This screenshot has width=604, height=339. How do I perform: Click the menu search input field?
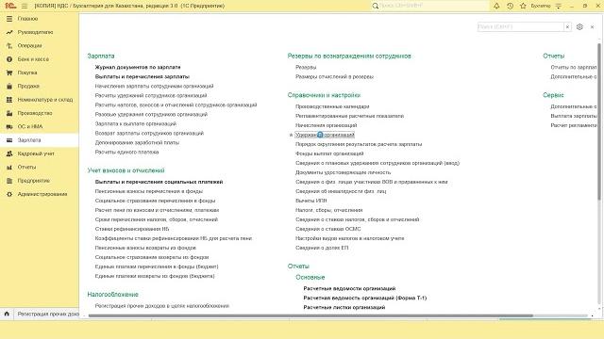(x=521, y=27)
